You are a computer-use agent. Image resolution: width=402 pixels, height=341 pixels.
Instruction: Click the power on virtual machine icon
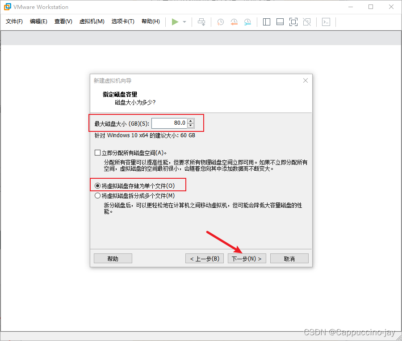click(175, 21)
